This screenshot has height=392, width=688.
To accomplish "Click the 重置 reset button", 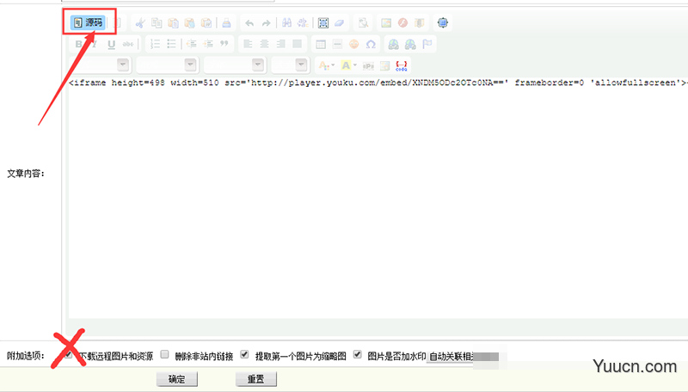I will (x=256, y=379).
